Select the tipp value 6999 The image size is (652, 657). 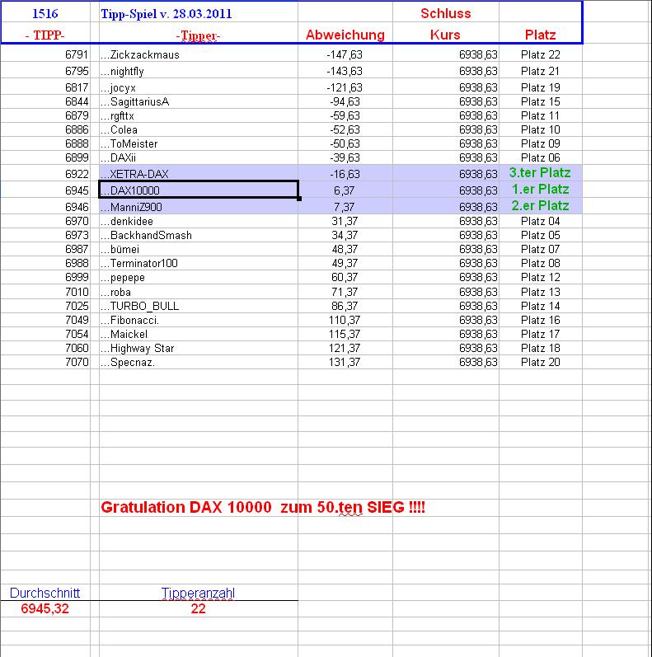click(77, 277)
